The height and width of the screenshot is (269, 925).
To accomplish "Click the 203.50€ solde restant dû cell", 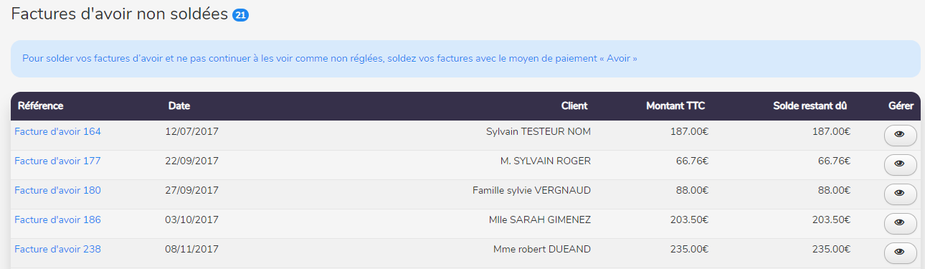I will (831, 220).
